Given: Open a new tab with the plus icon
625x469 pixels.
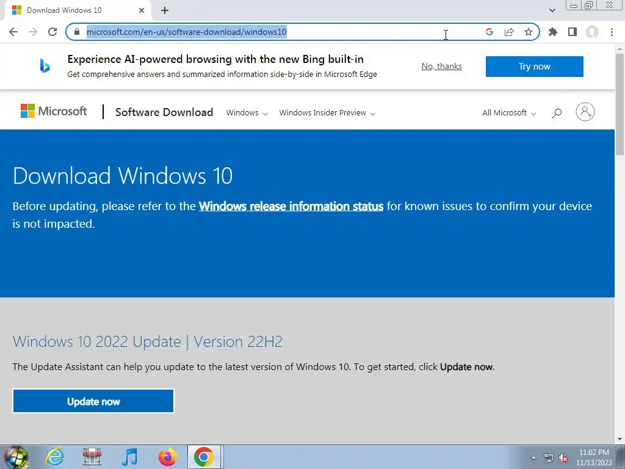Looking at the screenshot, I should [165, 10].
